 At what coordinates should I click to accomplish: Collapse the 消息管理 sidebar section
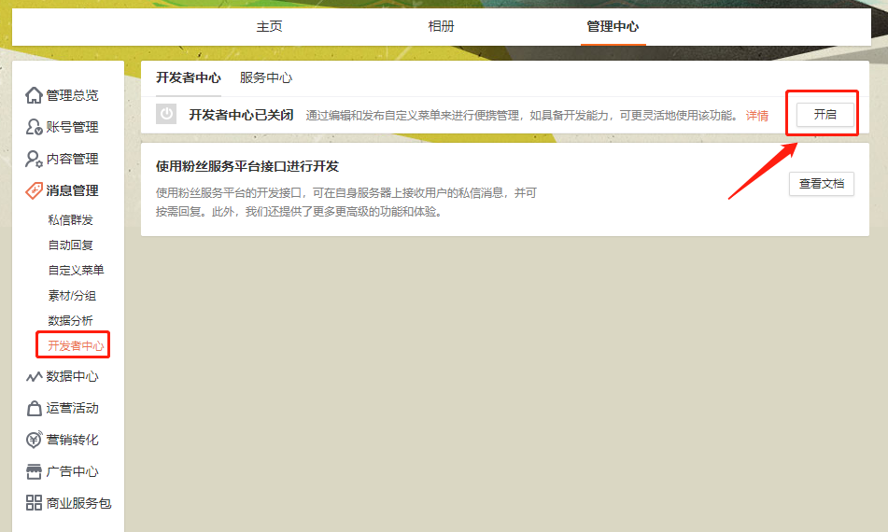click(72, 190)
